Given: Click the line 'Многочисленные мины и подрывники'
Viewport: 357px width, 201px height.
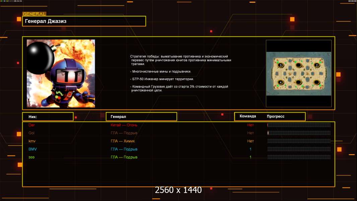Looking at the screenshot, I should (x=161, y=71).
